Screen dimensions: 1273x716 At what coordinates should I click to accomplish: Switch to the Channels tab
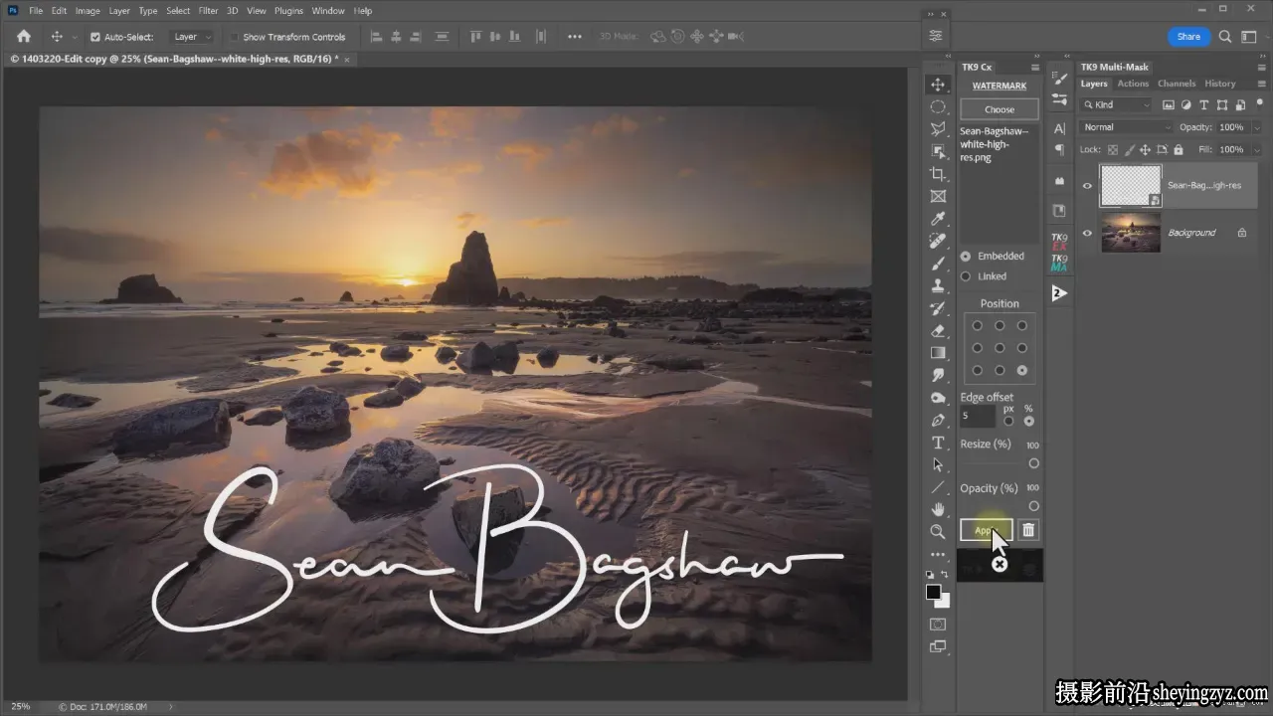1177,84
